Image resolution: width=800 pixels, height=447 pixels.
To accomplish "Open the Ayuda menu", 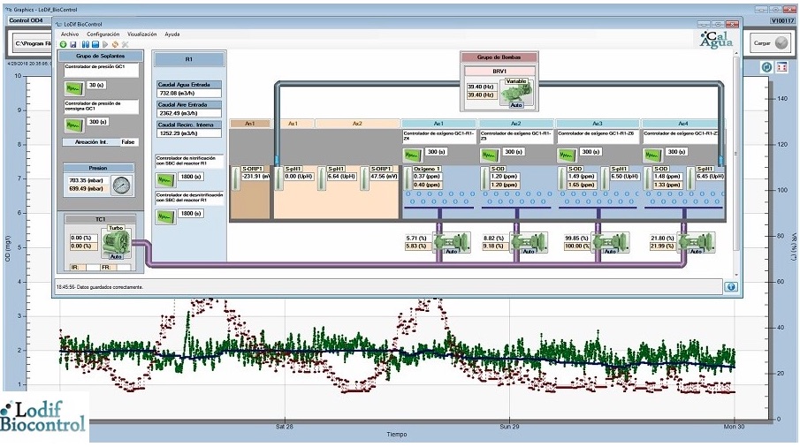I will point(172,34).
